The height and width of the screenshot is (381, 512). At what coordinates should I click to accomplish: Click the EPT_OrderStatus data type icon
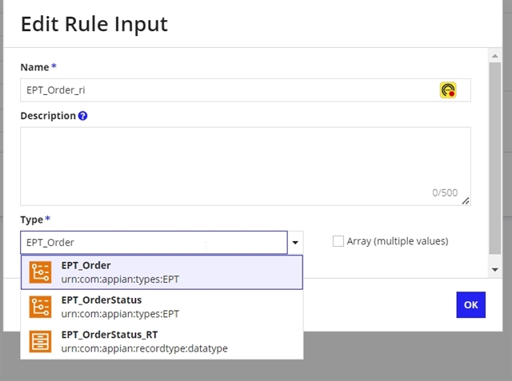[x=40, y=307]
